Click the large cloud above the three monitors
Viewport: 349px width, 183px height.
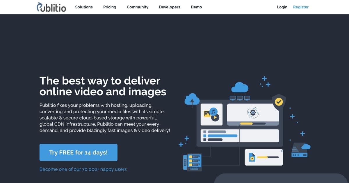click(x=240, y=87)
